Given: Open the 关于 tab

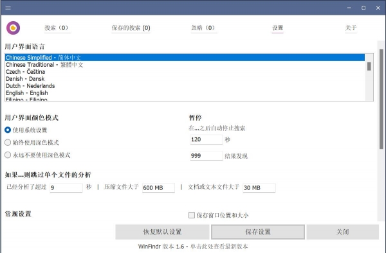Looking at the screenshot, I should pyautogui.click(x=351, y=28).
